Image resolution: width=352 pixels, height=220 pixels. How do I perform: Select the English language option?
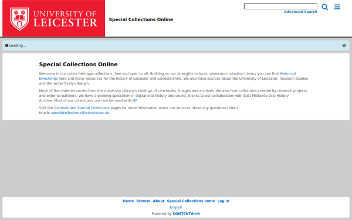(x=176, y=207)
